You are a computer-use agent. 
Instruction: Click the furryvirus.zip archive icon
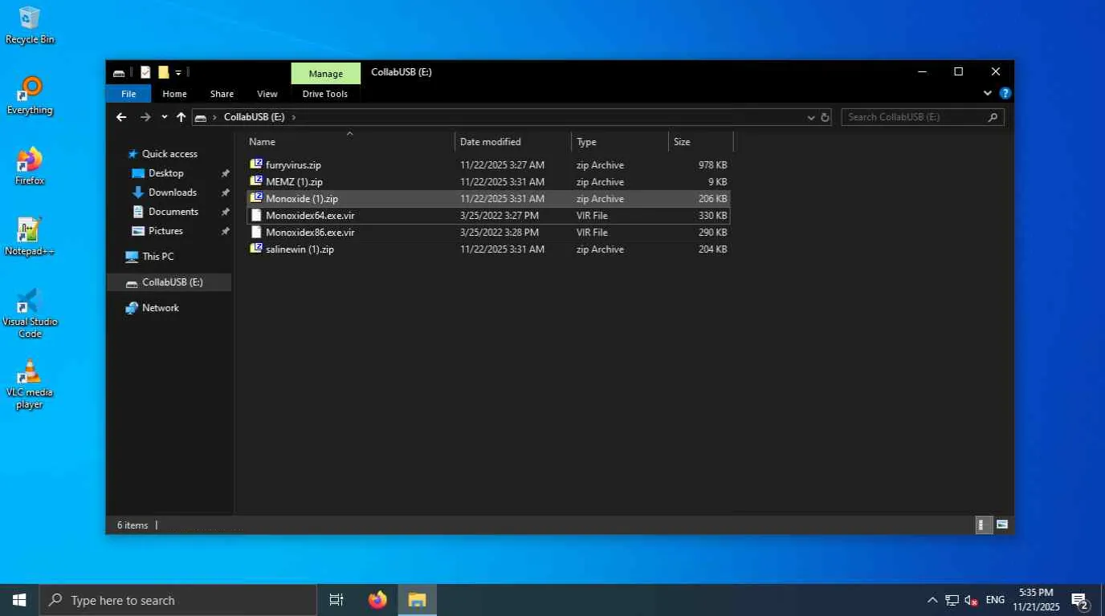pyautogui.click(x=256, y=164)
